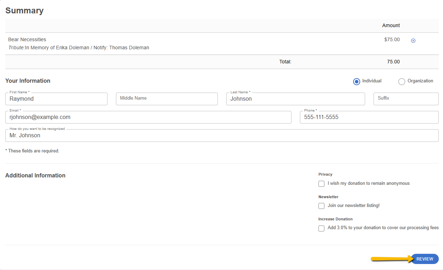This screenshot has height=270, width=443.
Task: Click the Bear Necessities item text
Action: click(27, 39)
